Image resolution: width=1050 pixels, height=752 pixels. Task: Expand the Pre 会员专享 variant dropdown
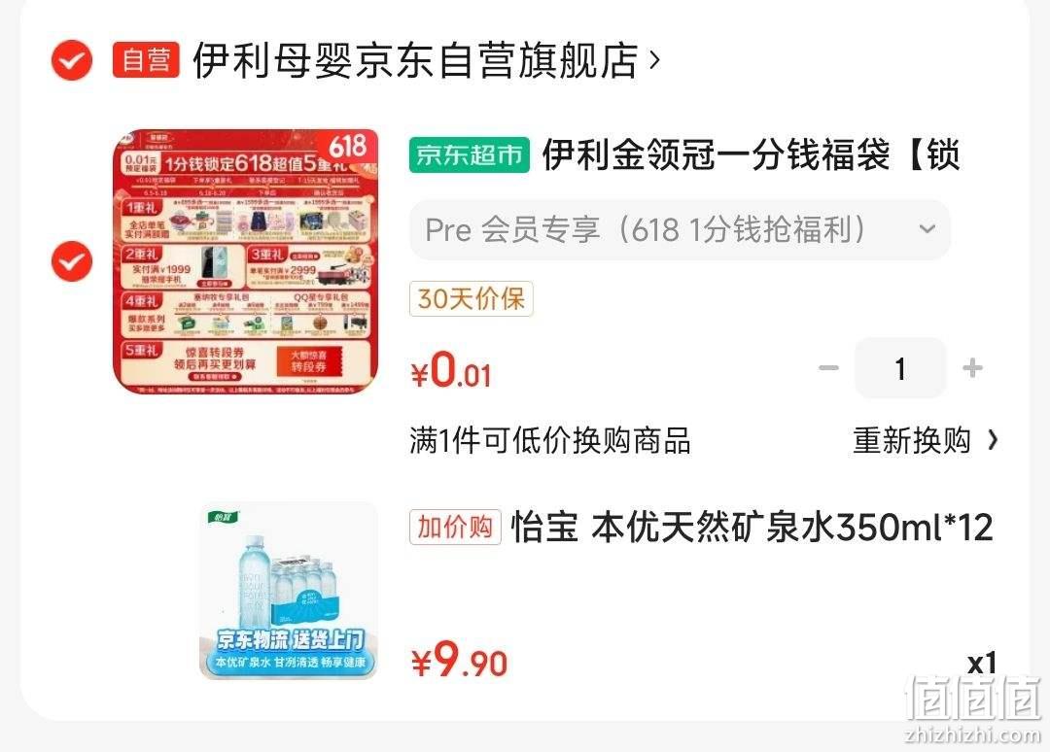pyautogui.click(x=680, y=229)
